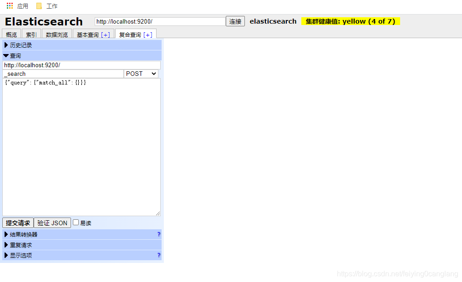Expand the 重复请求 section
Viewport: 462px width, 282px height.
point(82,245)
